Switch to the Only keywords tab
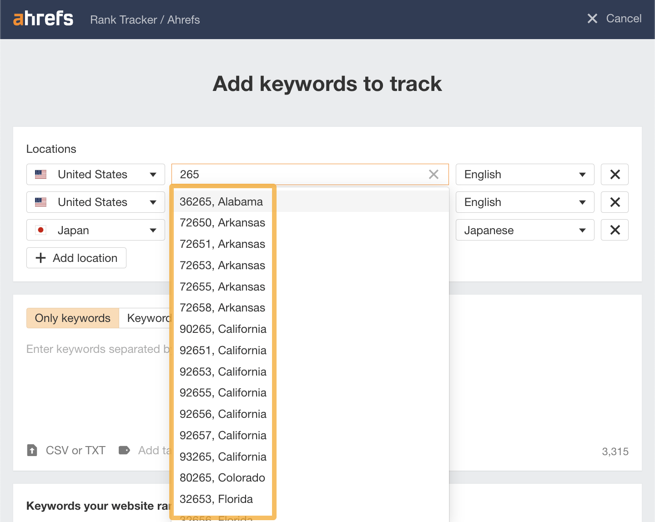The height and width of the screenshot is (522, 655). pos(72,318)
